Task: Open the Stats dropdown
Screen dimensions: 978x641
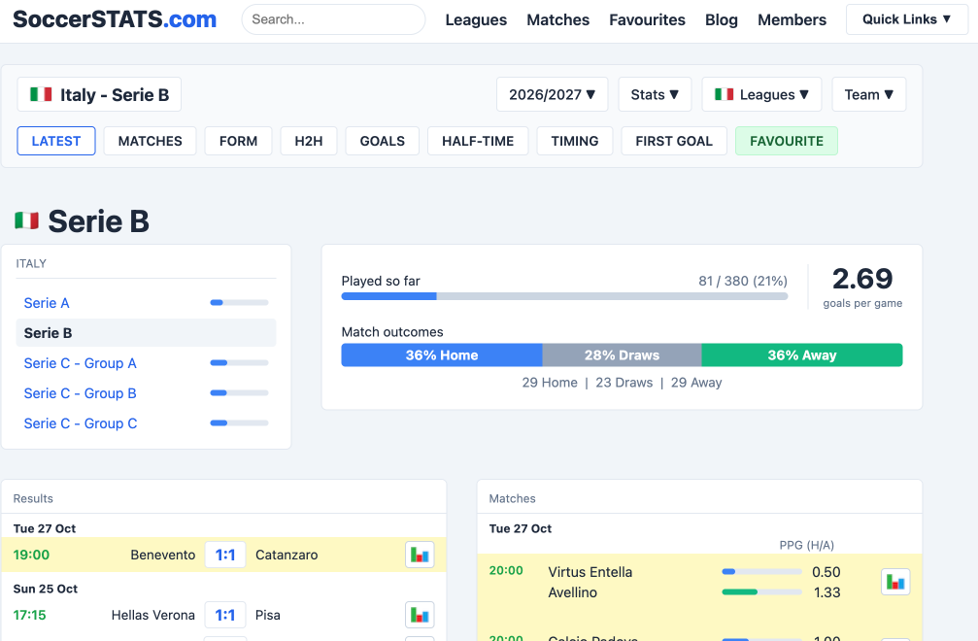Action: [655, 95]
